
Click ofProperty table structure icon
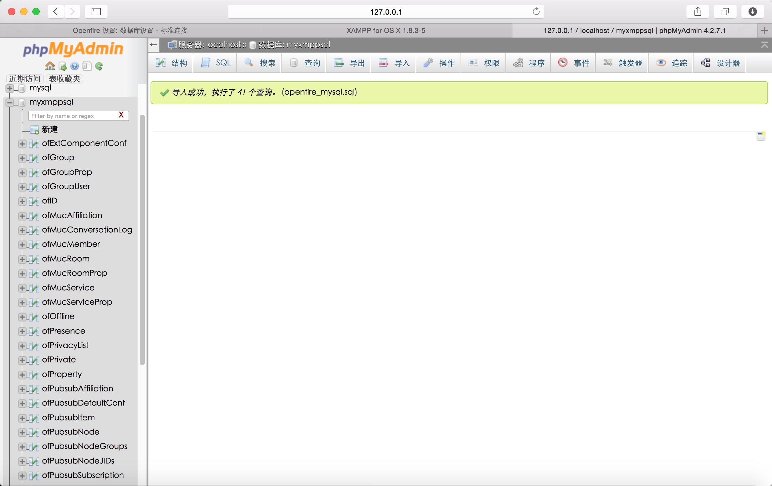pyautogui.click(x=34, y=375)
